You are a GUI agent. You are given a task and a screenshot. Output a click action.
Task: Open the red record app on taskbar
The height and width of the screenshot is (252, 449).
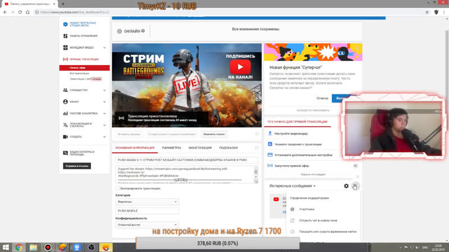point(48,248)
